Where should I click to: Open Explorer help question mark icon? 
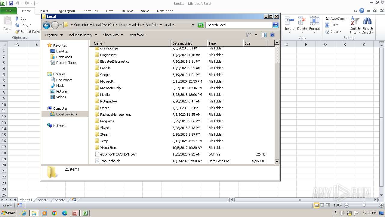[x=273, y=35]
